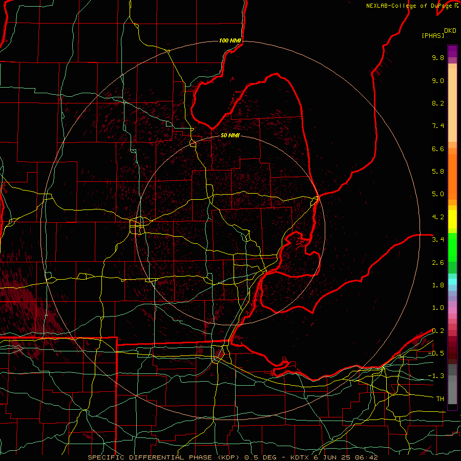Select the 7.4 scale value
461x461 pixels.
[438, 126]
